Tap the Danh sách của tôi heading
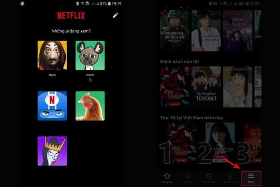 179,62
